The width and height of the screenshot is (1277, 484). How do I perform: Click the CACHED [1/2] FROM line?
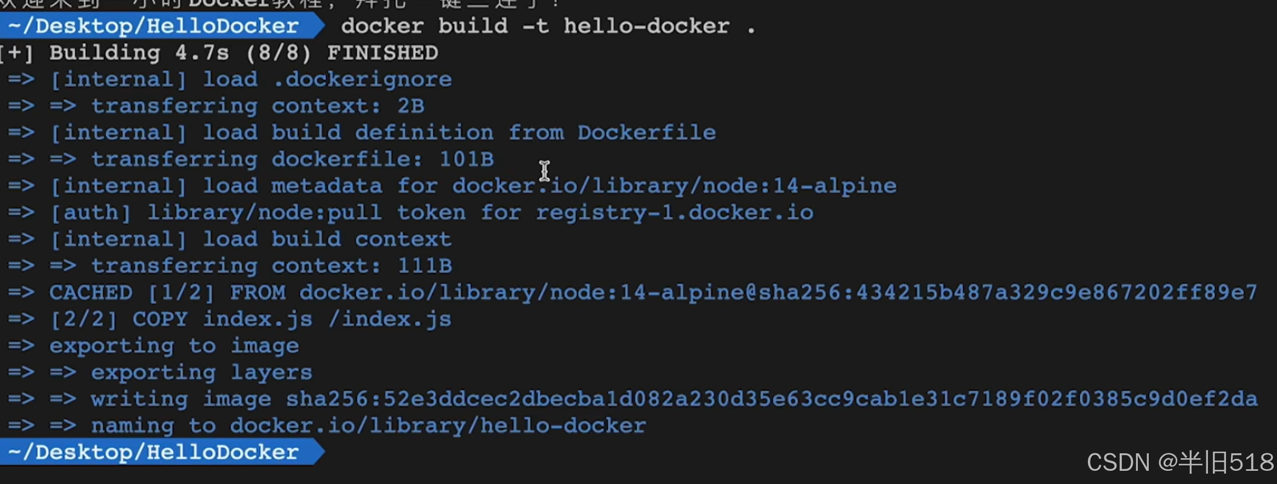point(632,292)
